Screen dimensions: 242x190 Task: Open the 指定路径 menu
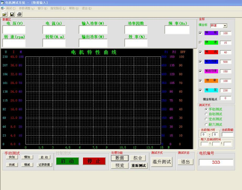tap(58, 8)
